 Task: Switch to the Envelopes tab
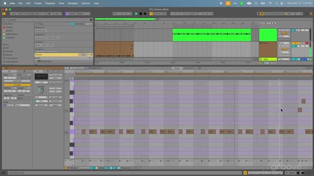click(188, 68)
